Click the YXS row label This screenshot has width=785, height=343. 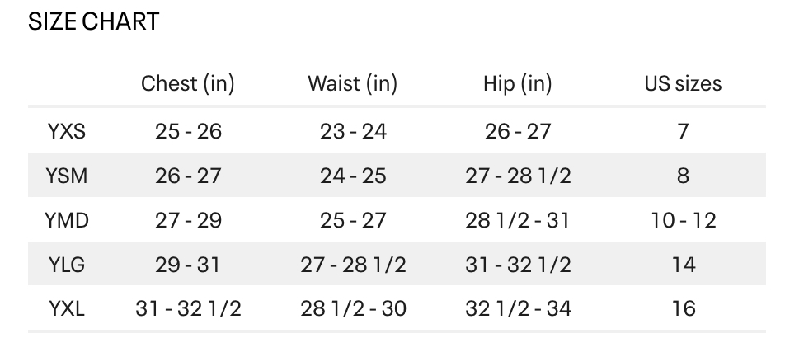[x=67, y=131]
